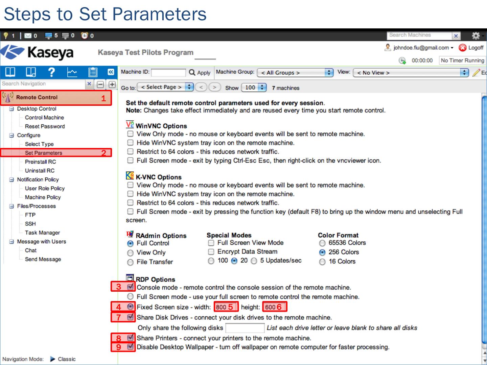Open the Machine Group dropdown
Image resolution: width=487 pixels, height=365 pixels.
pyautogui.click(x=295, y=73)
